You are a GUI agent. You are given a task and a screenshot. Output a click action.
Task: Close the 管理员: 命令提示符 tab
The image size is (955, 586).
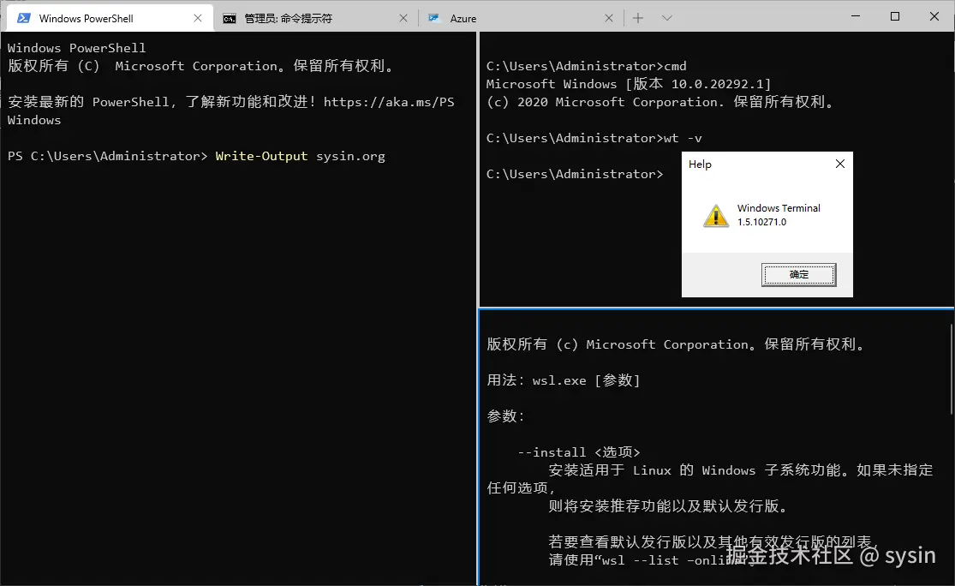click(402, 17)
